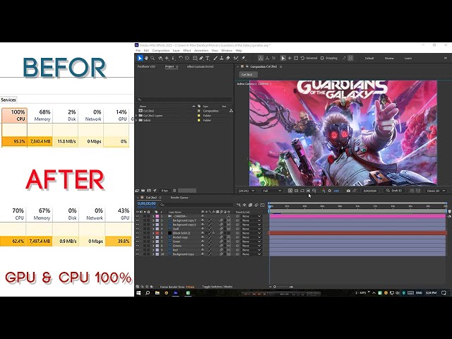Image resolution: width=452 pixels, height=339 pixels.
Task: Open the Animation menu
Action: [201, 51]
